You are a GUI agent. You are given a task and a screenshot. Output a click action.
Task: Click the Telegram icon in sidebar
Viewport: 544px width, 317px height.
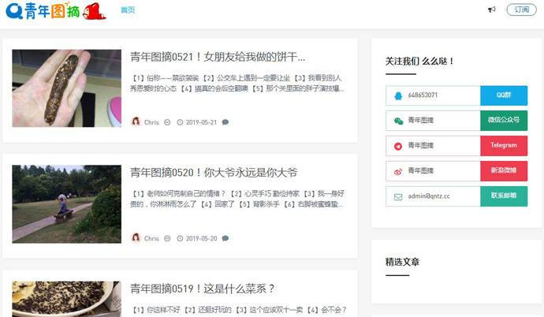click(x=398, y=147)
